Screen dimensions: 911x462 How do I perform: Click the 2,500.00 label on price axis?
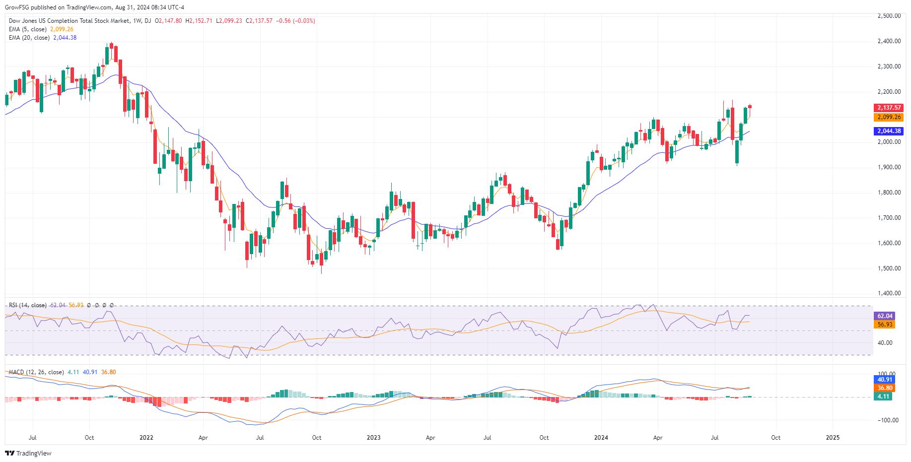889,16
